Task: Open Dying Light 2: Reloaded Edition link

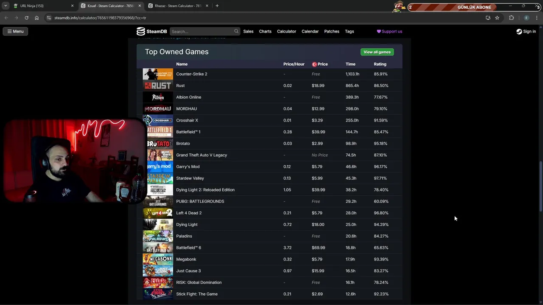Action: click(205, 190)
